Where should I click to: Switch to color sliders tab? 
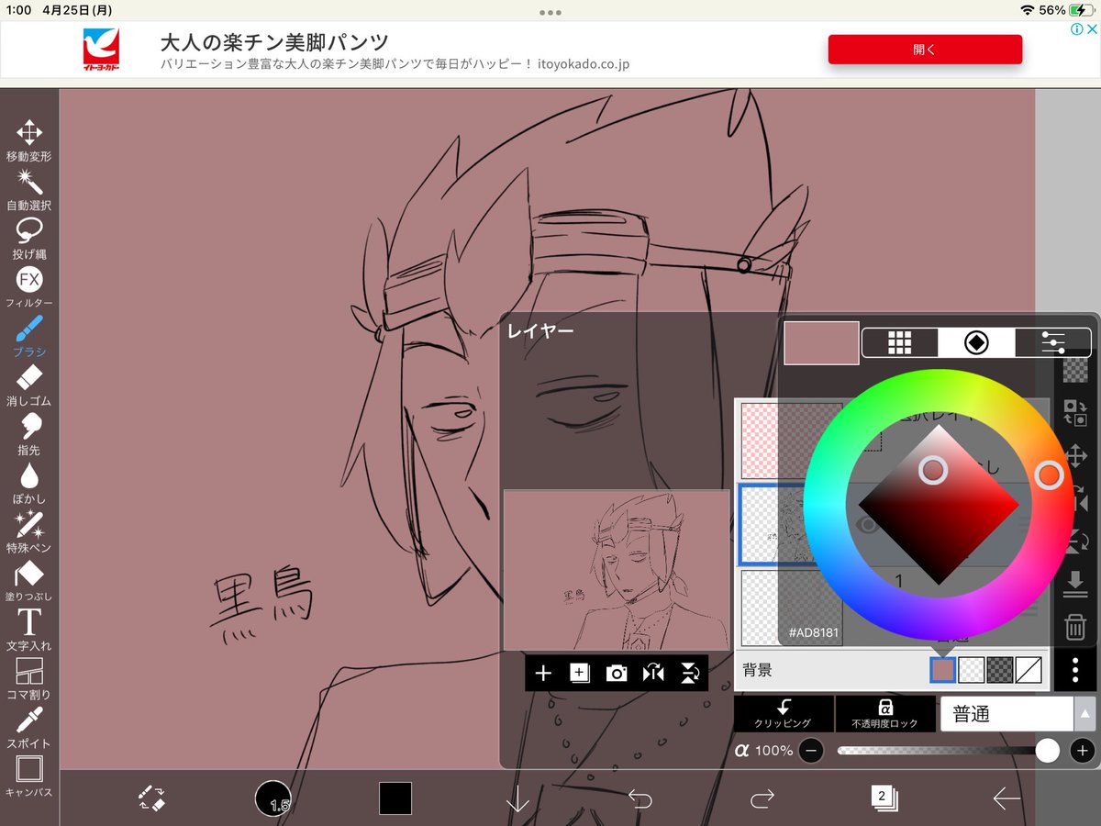point(1053,342)
